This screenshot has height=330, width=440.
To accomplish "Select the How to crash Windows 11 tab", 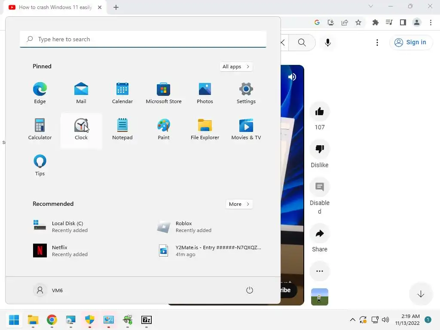I will tap(55, 7).
